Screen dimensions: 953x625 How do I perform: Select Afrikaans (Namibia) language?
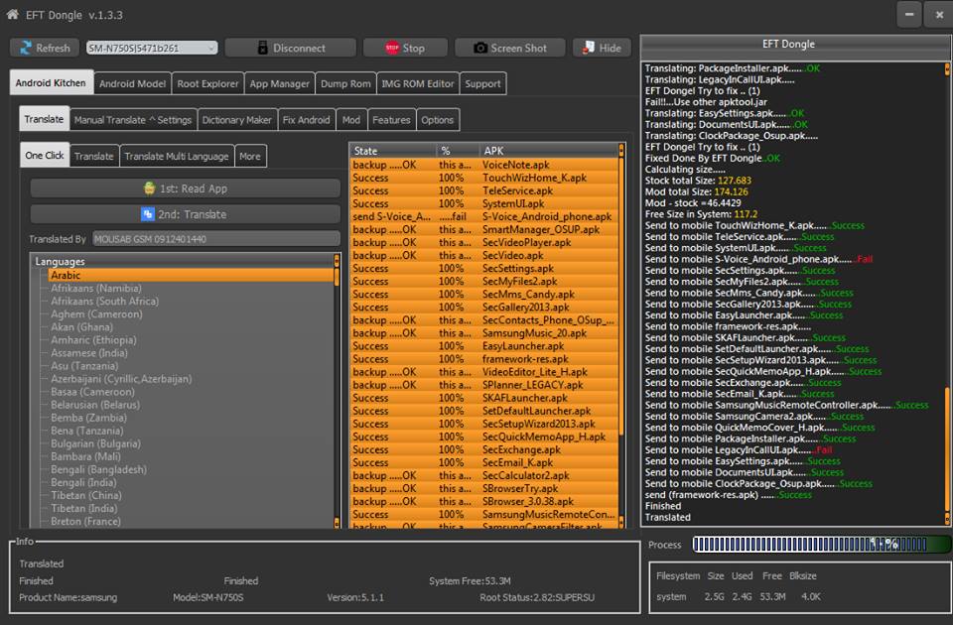pos(96,288)
